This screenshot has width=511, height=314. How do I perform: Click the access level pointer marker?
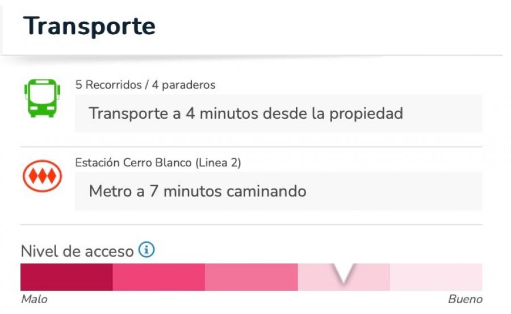click(x=344, y=273)
